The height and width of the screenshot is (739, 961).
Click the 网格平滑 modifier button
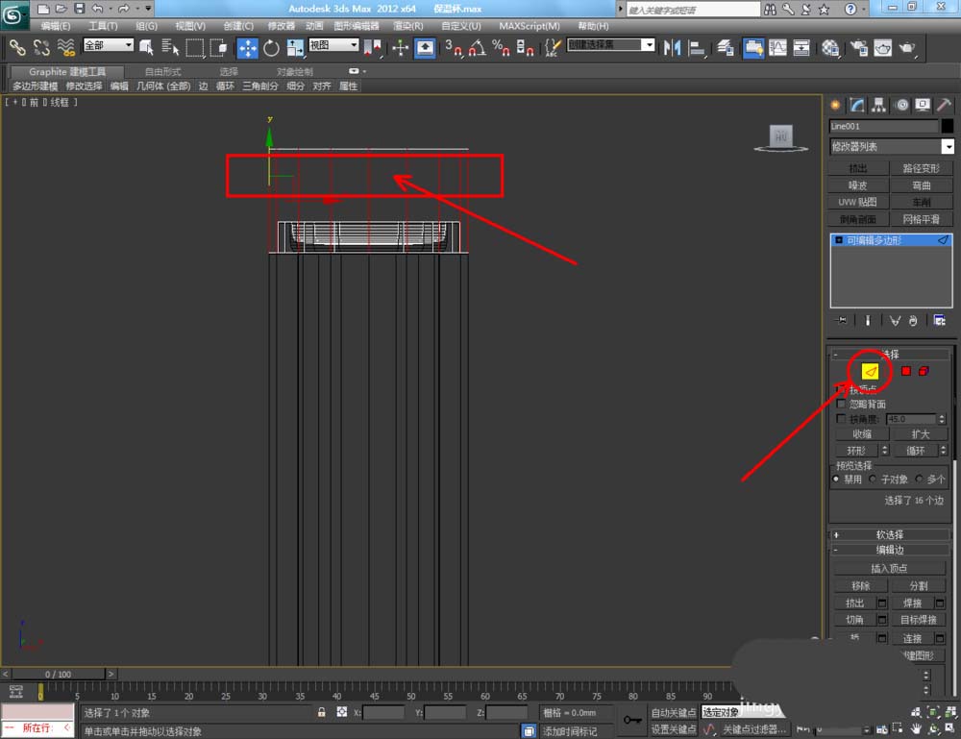[x=922, y=219]
